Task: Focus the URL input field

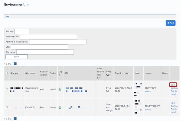Action: coord(39,47)
